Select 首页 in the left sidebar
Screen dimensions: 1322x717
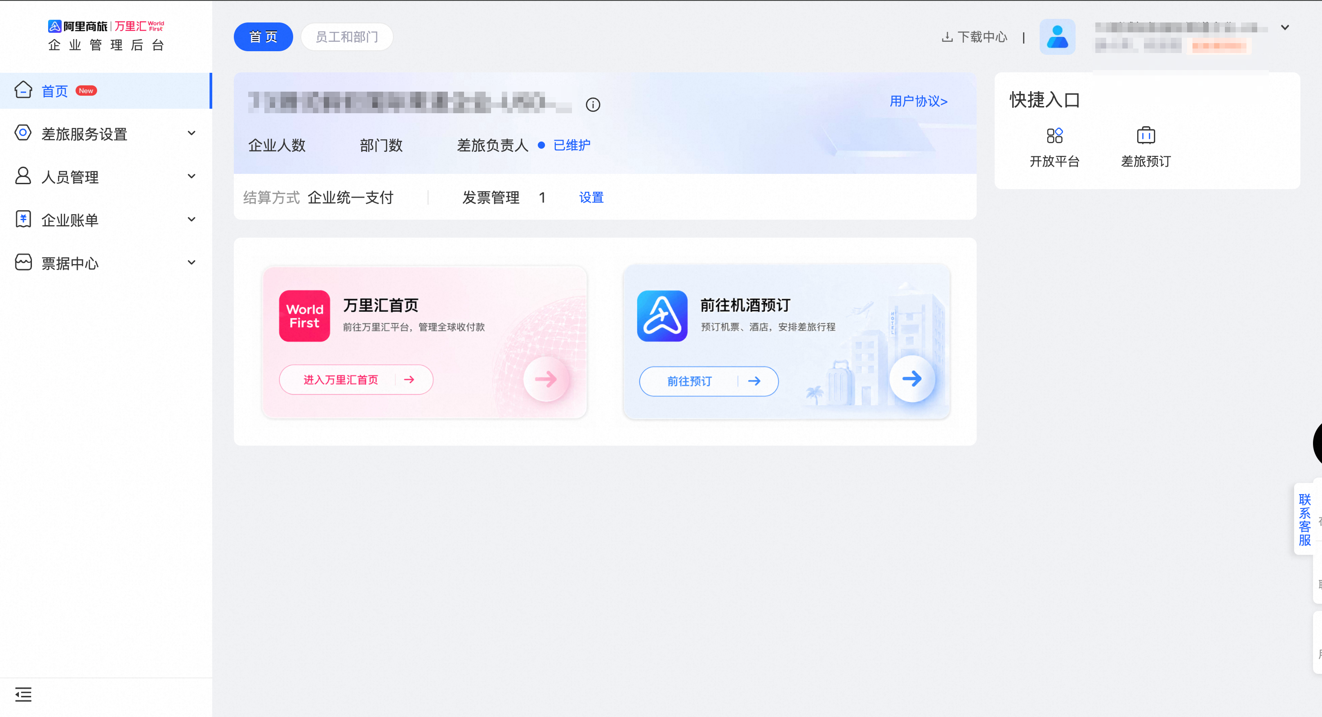[54, 91]
